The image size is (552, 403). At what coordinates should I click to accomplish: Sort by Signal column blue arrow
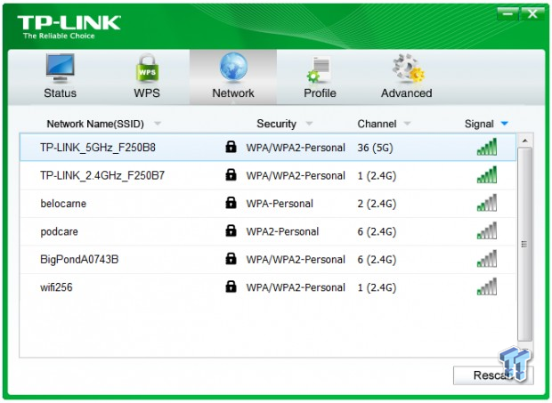tap(505, 124)
